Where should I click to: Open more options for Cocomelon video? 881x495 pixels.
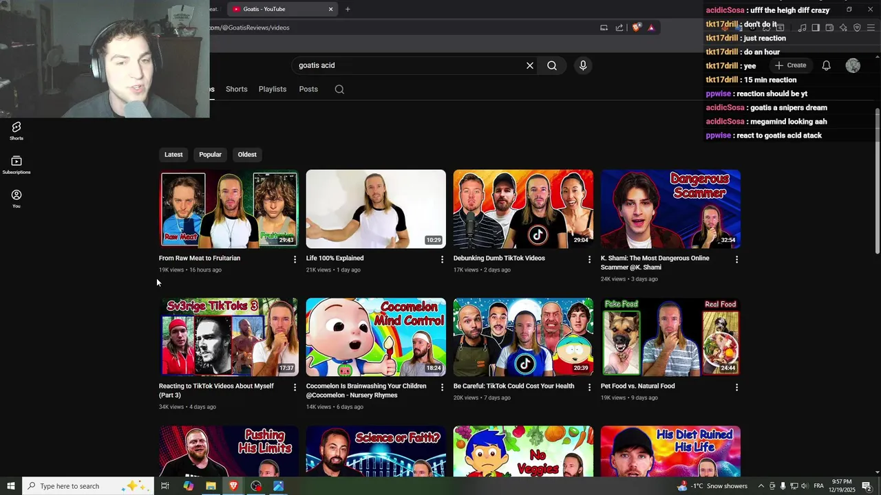pyautogui.click(x=442, y=387)
